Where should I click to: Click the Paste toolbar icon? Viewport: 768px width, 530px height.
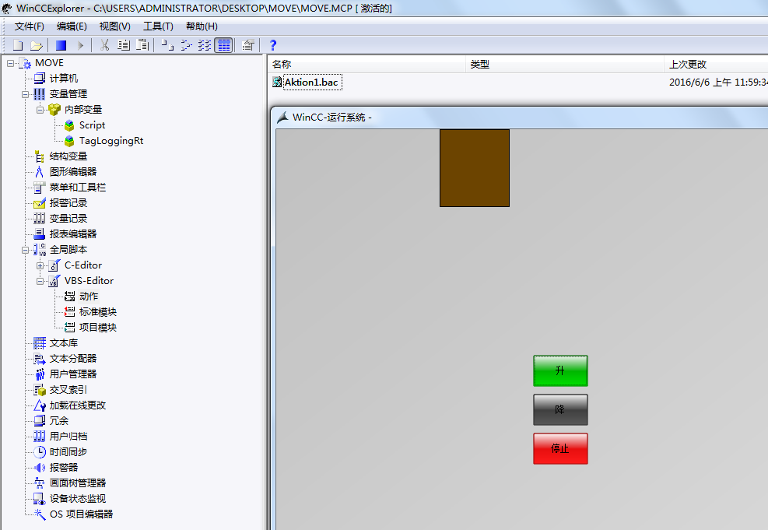(142, 45)
